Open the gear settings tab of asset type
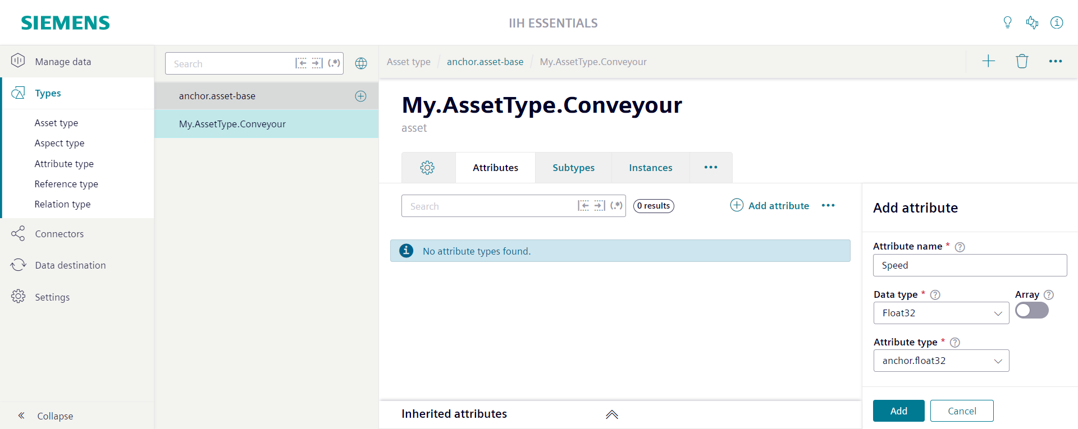1078x429 pixels. tap(427, 167)
